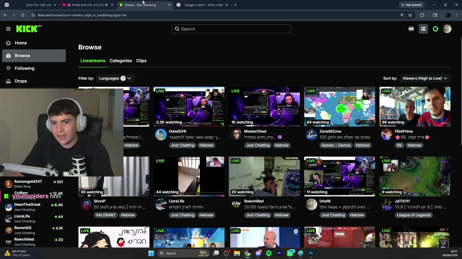This screenshot has height=259, width=462.
Task: Open Photoshop from the taskbar
Action: click(311, 253)
